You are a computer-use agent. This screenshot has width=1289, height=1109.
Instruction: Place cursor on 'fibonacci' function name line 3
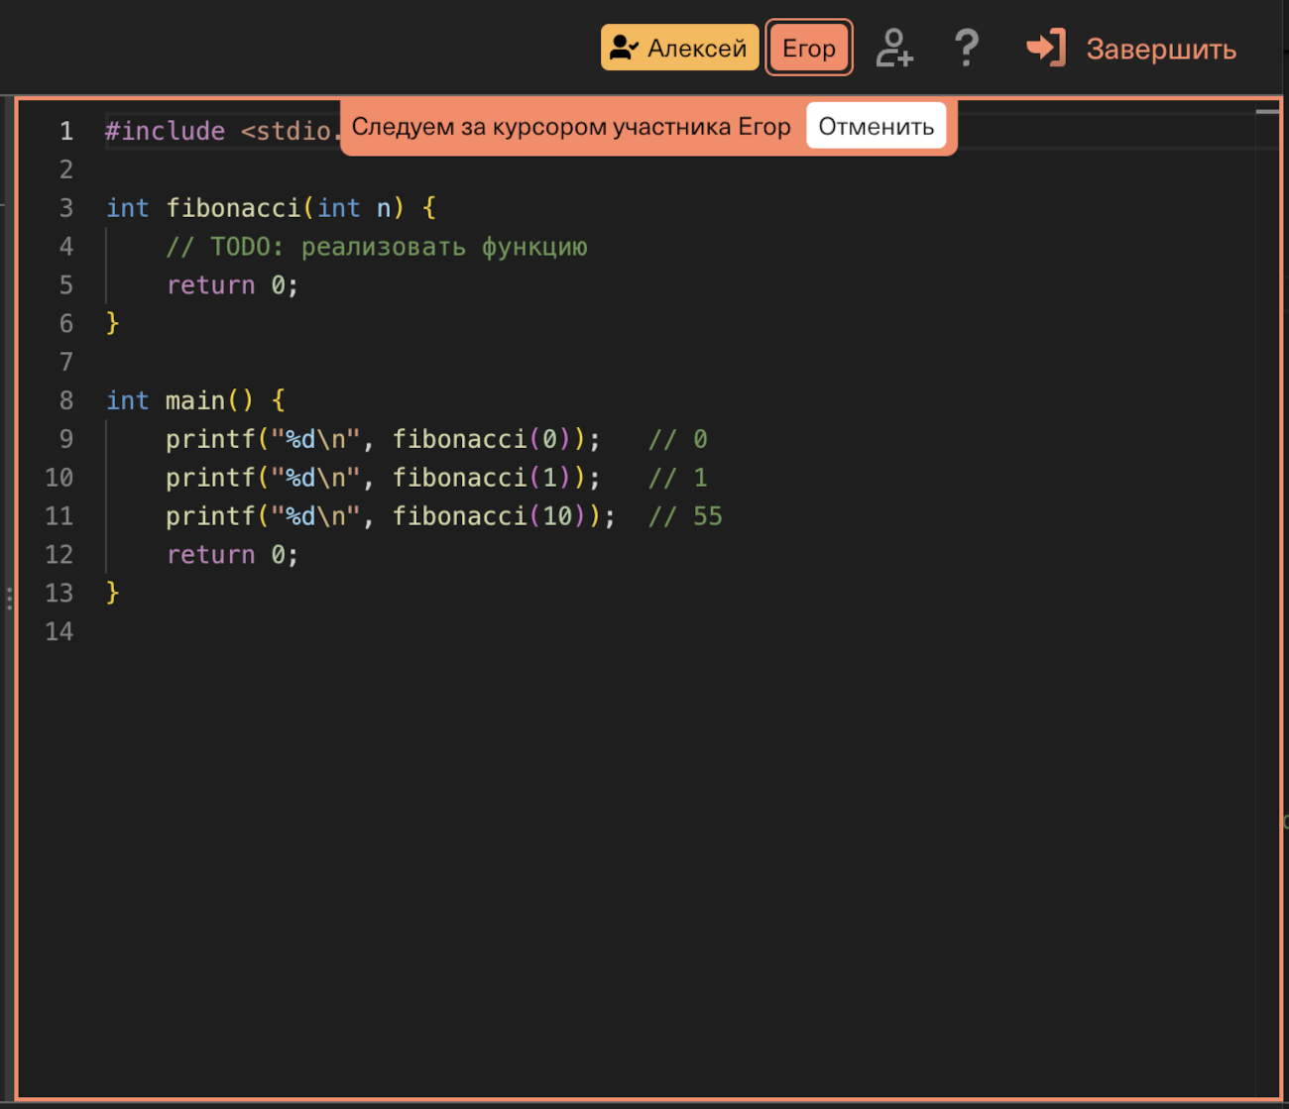(x=233, y=208)
